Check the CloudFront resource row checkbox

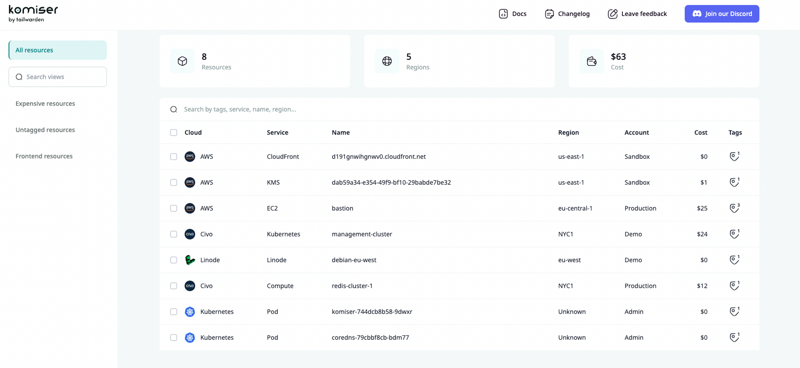pyautogui.click(x=174, y=157)
